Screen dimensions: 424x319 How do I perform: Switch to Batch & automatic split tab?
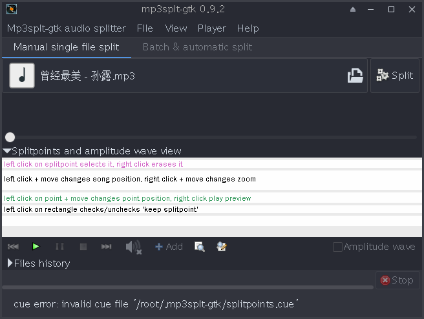[x=197, y=47]
